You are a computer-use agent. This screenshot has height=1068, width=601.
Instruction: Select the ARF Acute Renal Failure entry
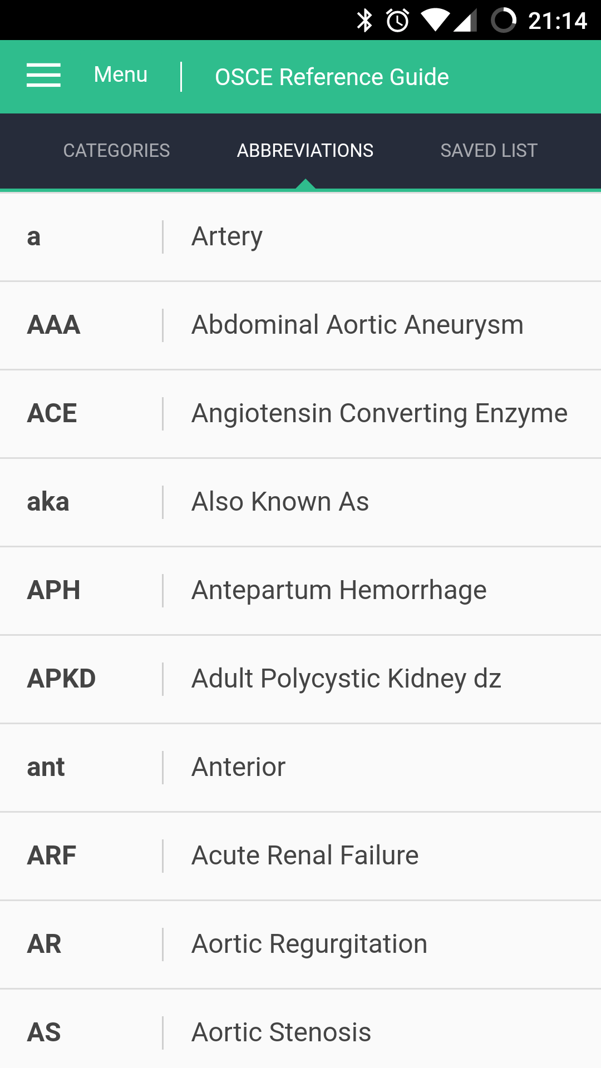pyautogui.click(x=300, y=856)
